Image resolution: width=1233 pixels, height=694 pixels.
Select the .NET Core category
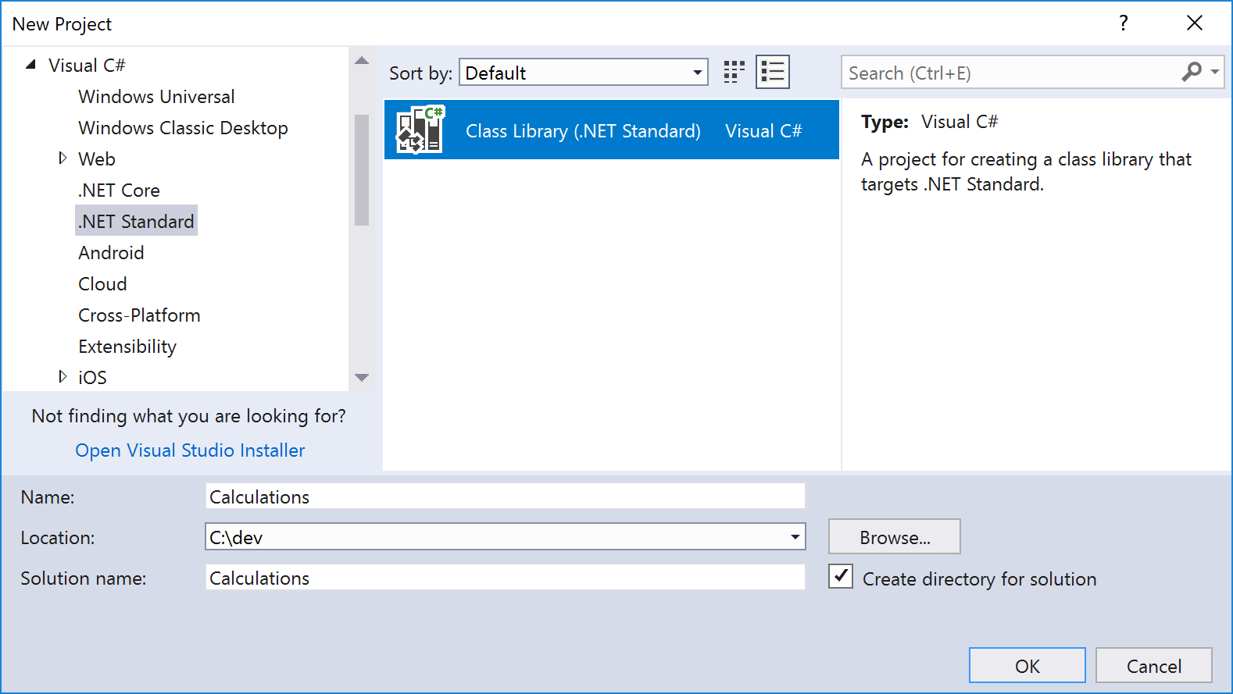pos(119,190)
